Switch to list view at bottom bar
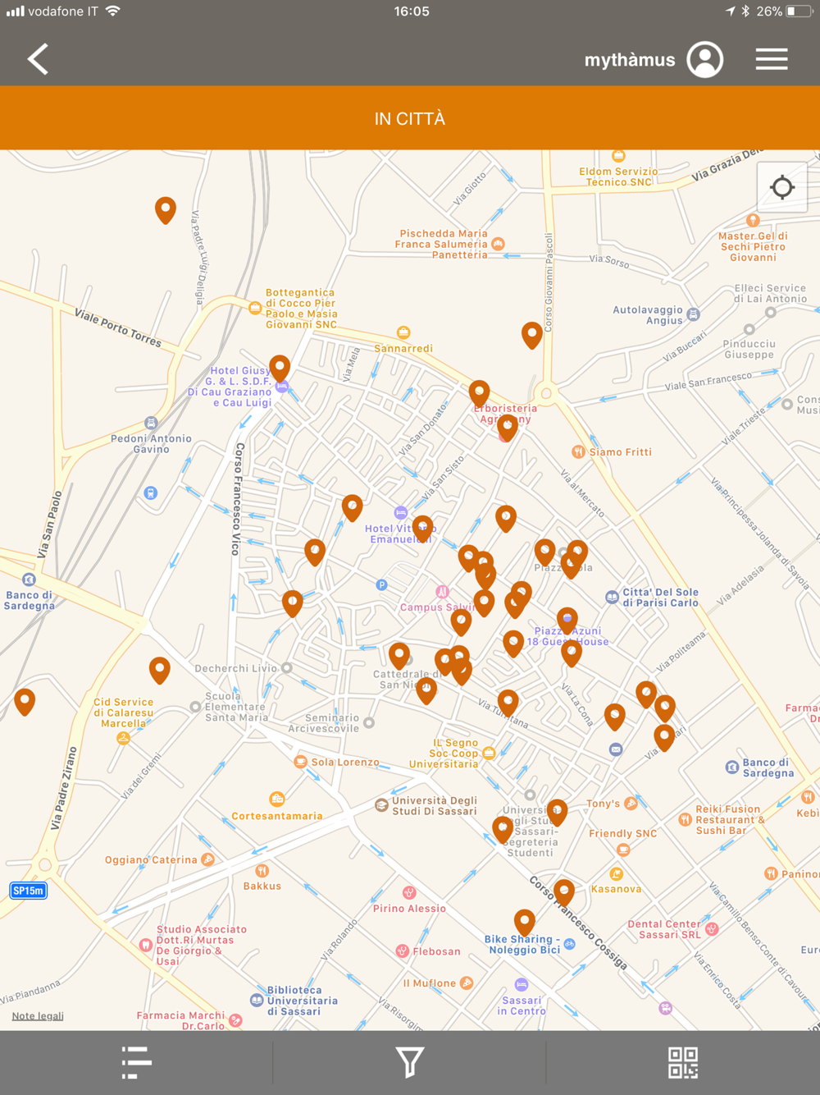The height and width of the screenshot is (1095, 820). click(136, 1062)
